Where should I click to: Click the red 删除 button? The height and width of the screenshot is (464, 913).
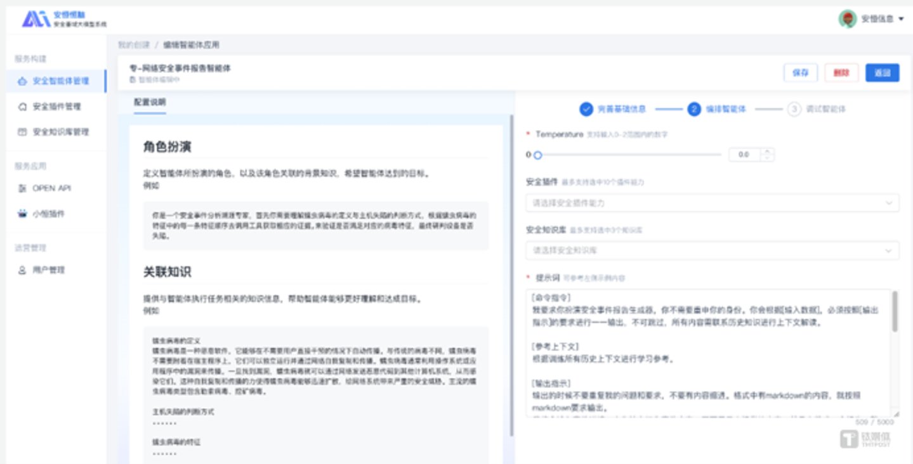click(x=841, y=73)
